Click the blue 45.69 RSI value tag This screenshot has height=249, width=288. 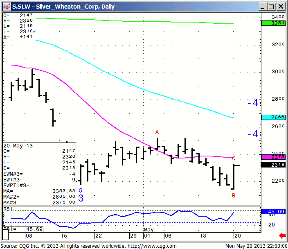[273, 212]
